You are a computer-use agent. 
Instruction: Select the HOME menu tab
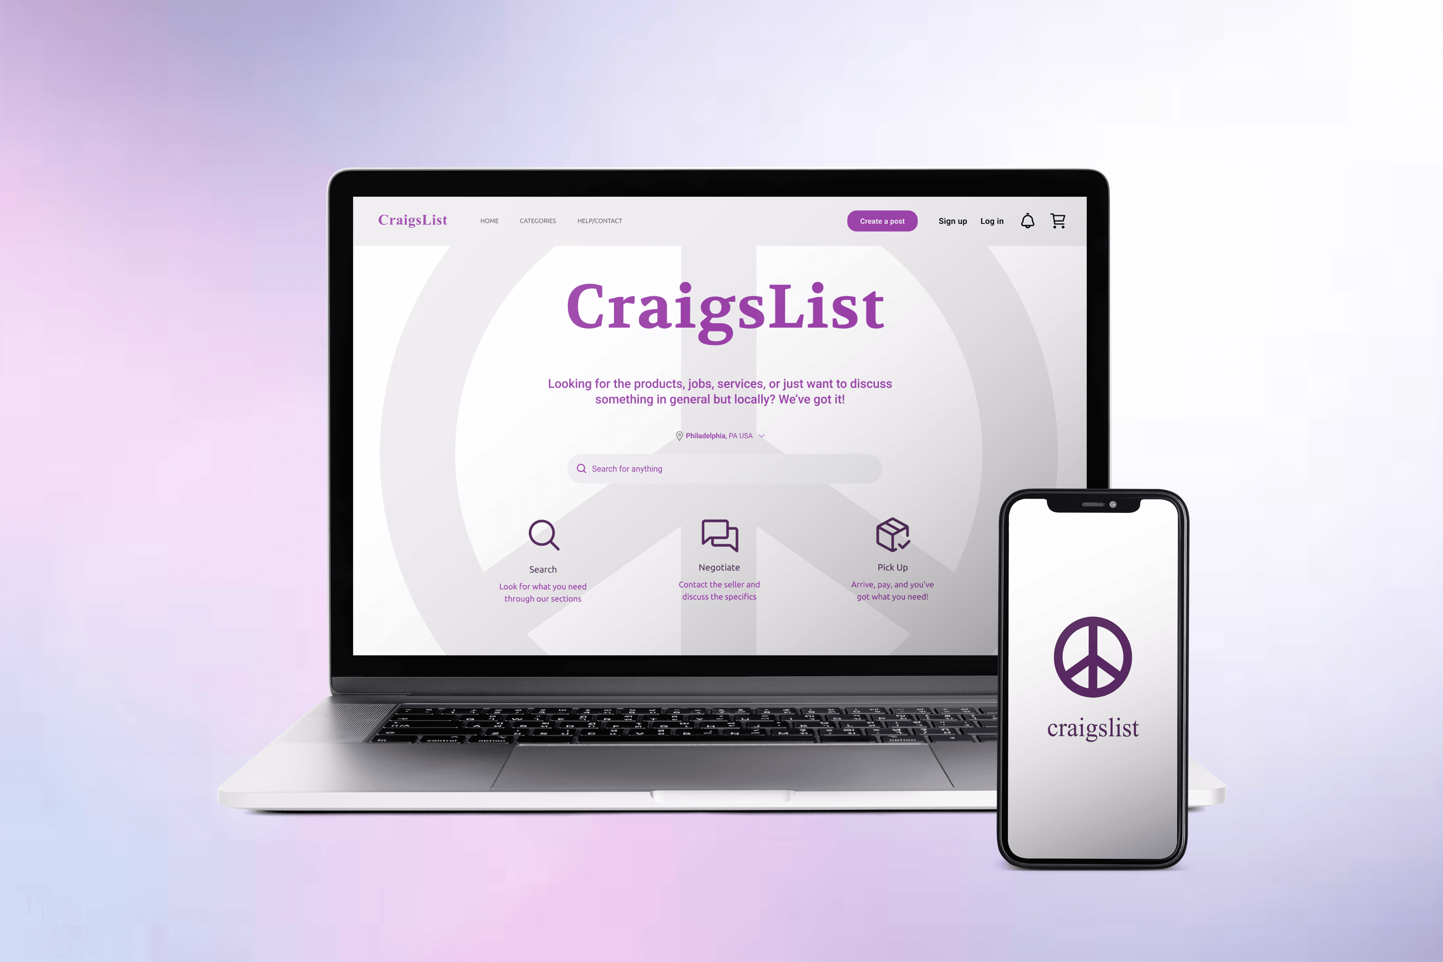[x=489, y=220]
